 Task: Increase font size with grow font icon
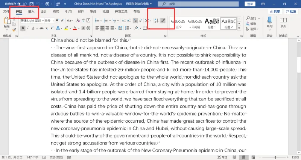pyautogui.click(x=57, y=20)
